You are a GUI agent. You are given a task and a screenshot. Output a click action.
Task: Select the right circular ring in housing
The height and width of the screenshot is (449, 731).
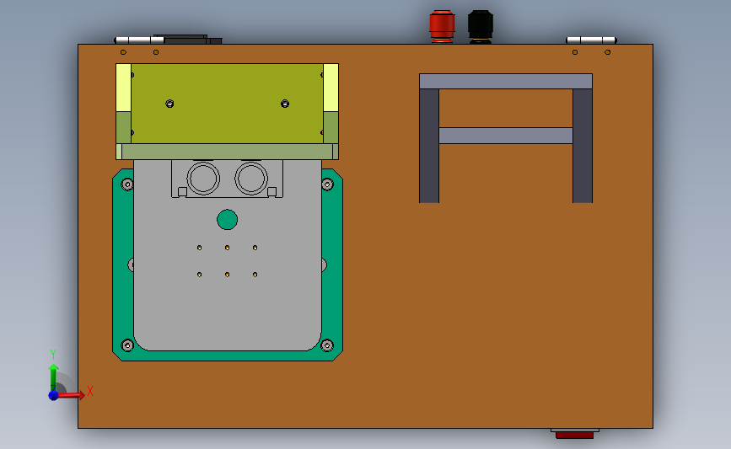point(251,179)
